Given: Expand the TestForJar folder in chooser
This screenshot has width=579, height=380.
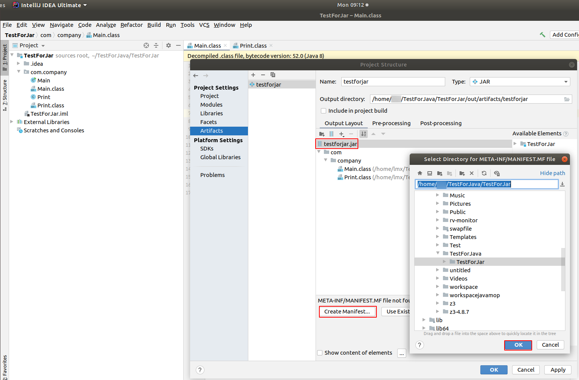Looking at the screenshot, I should [444, 262].
